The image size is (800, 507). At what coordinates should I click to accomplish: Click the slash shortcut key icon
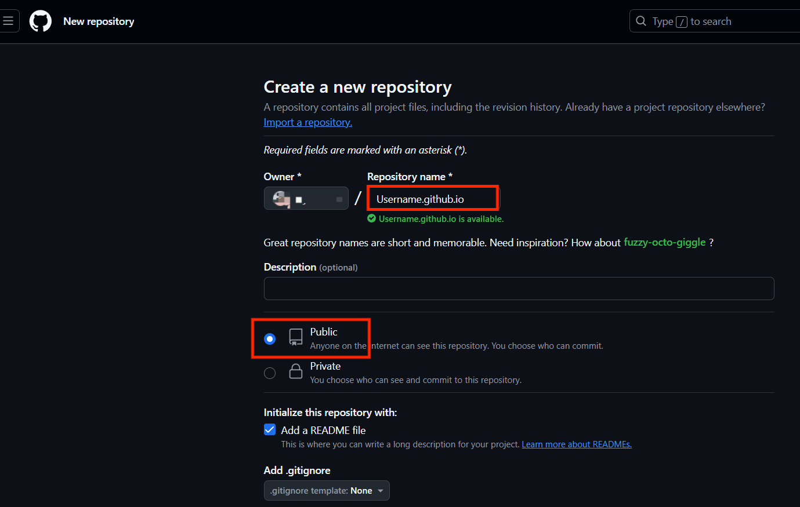[x=682, y=22]
